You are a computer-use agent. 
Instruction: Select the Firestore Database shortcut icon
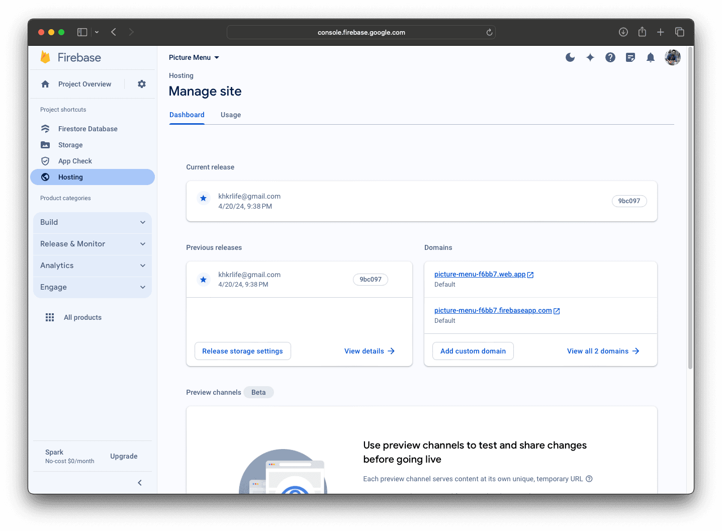(45, 129)
